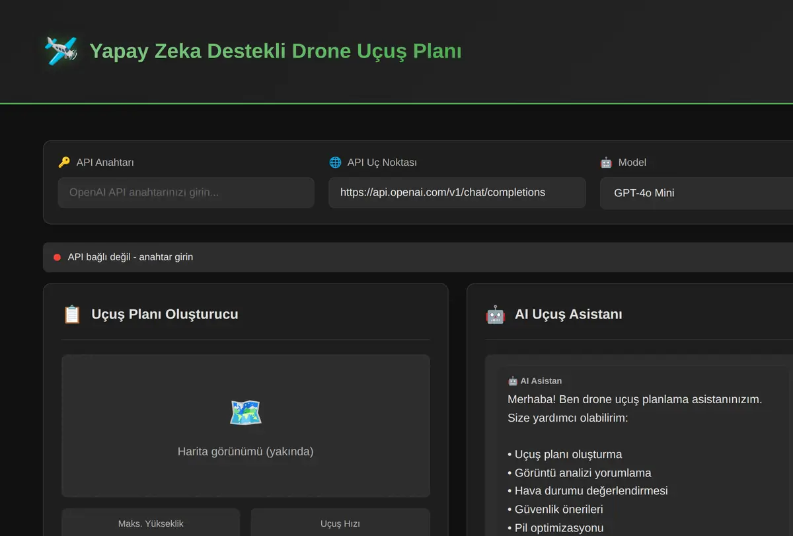Viewport: 793px width, 536px height.
Task: Focus the OpenAI API key input field
Action: pyautogui.click(x=186, y=192)
